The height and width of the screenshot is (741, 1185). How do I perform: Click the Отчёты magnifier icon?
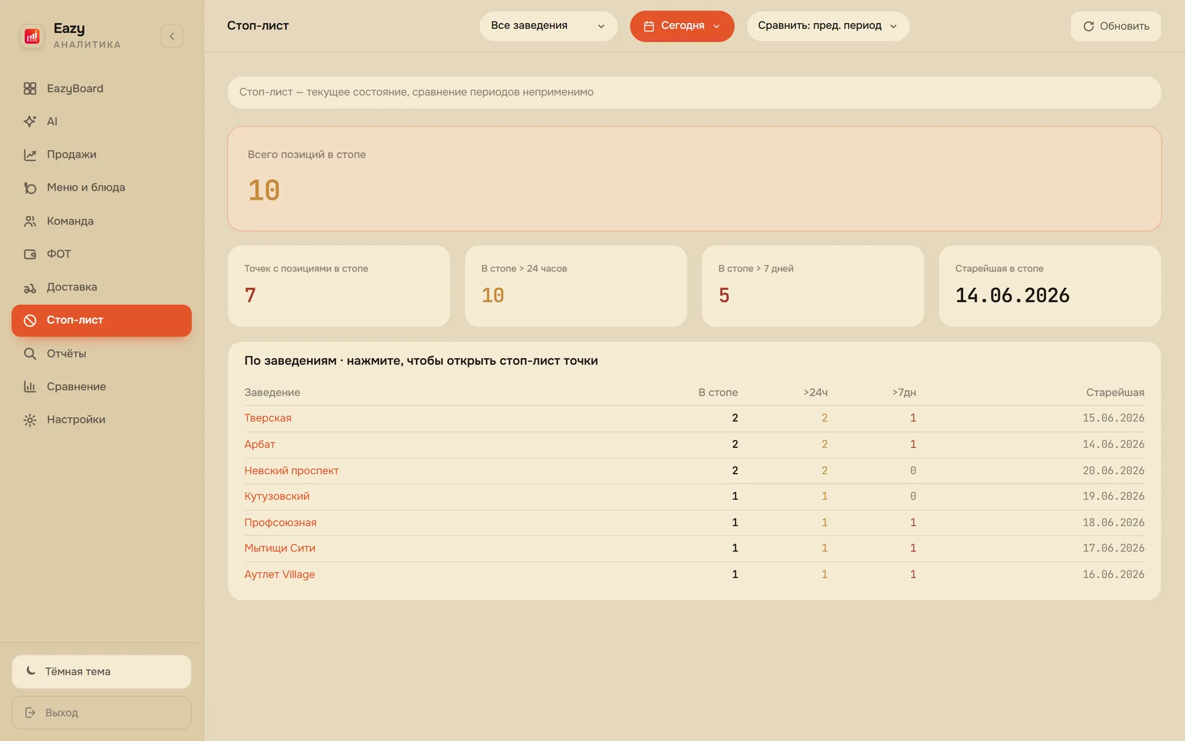click(x=30, y=354)
